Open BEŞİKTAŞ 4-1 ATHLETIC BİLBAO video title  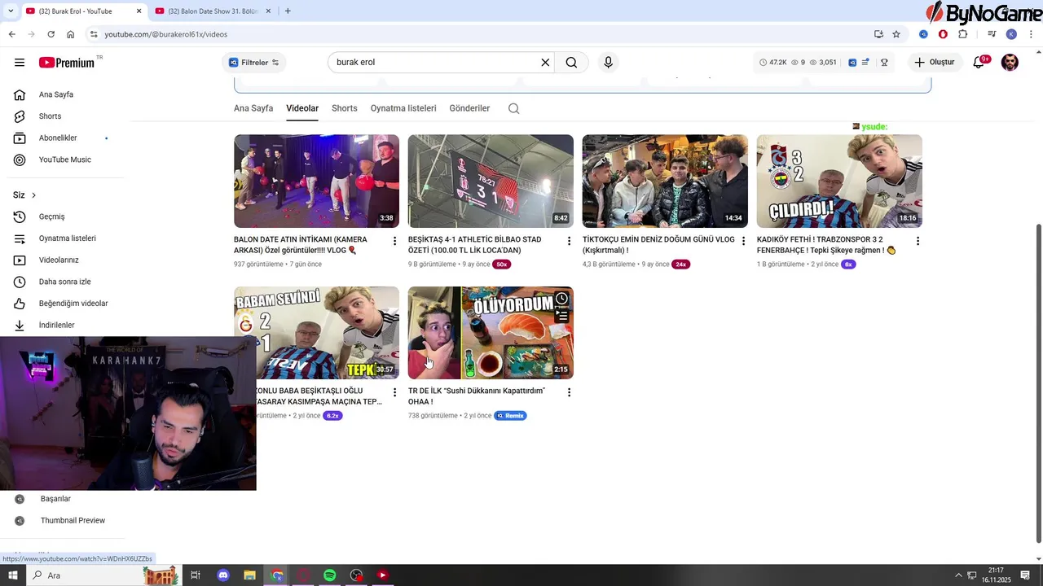475,245
